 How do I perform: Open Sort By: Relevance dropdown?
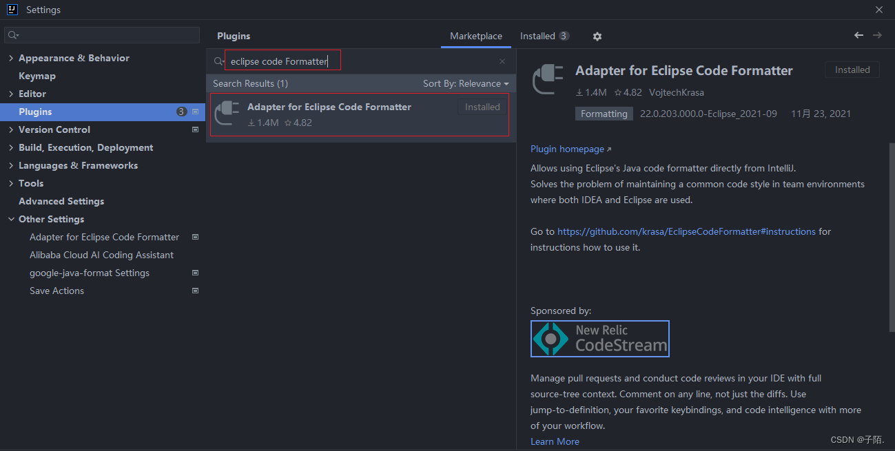tap(466, 83)
